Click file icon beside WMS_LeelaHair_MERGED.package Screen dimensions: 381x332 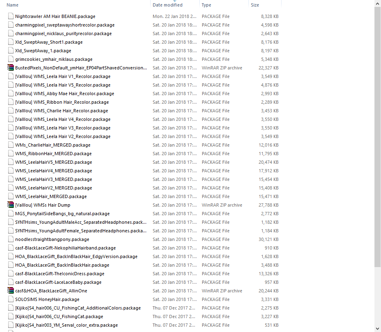coord(11,196)
